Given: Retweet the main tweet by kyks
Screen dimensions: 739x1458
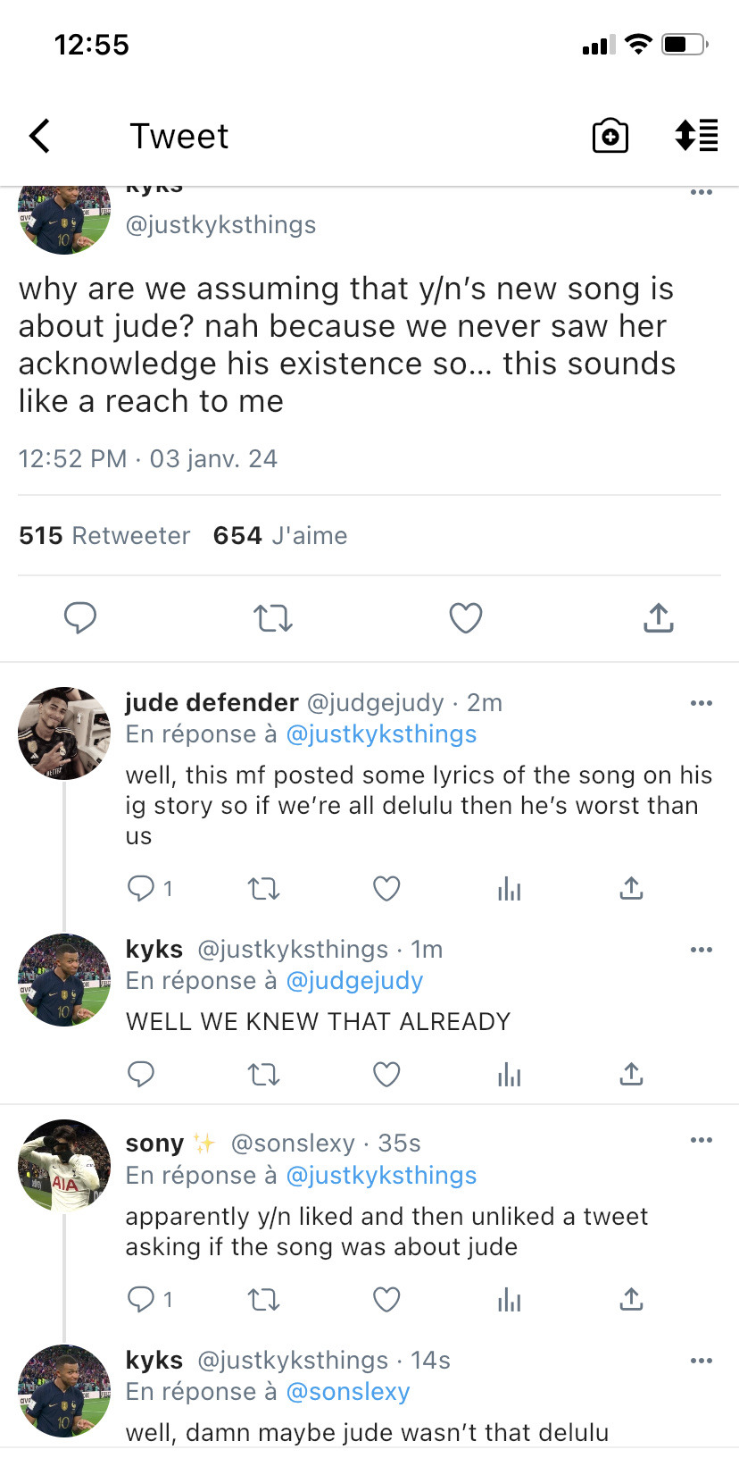Looking at the screenshot, I should (272, 617).
